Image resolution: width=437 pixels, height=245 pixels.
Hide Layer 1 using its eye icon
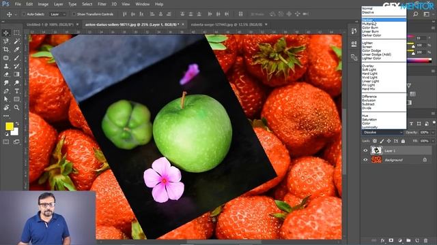[365, 150]
